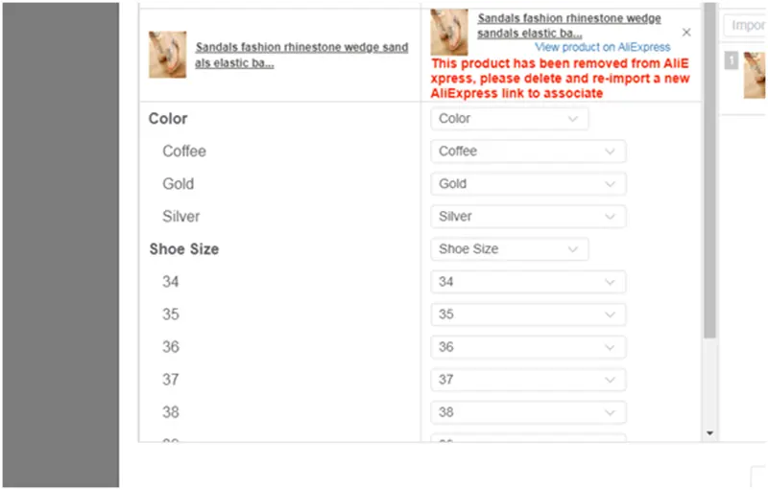Screen dimensions: 768x490
Task: Open the size 35 mapping dropdown
Action: (528, 315)
